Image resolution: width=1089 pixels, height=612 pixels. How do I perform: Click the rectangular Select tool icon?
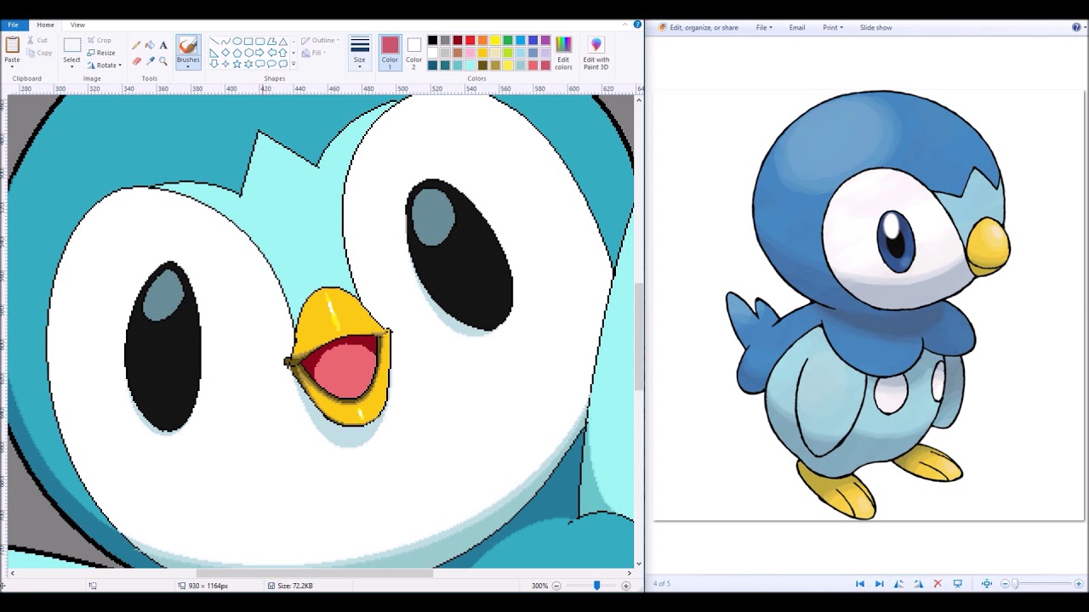[x=71, y=45]
